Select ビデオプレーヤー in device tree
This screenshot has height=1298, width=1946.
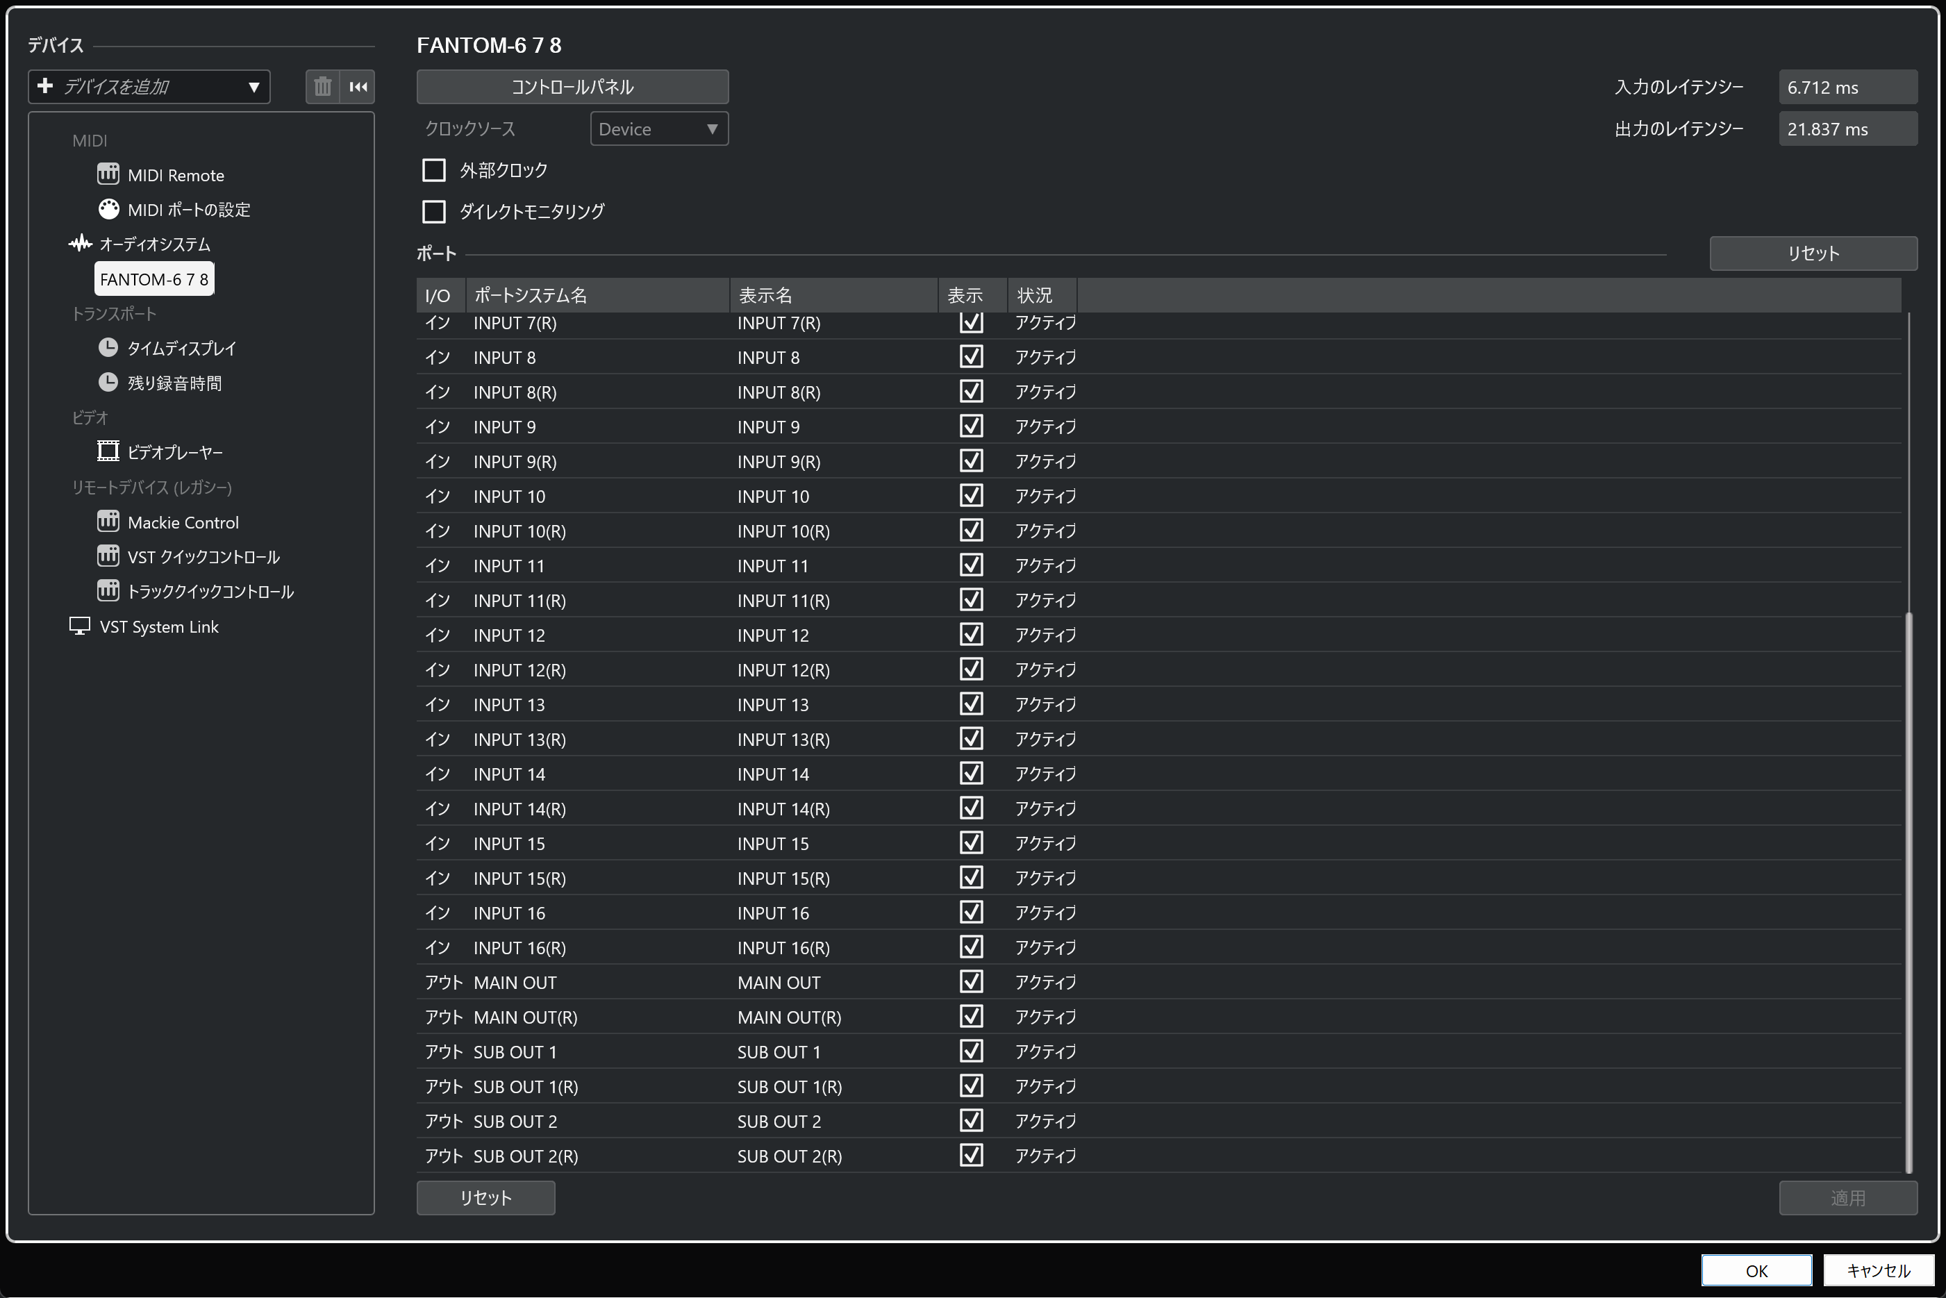pos(174,452)
